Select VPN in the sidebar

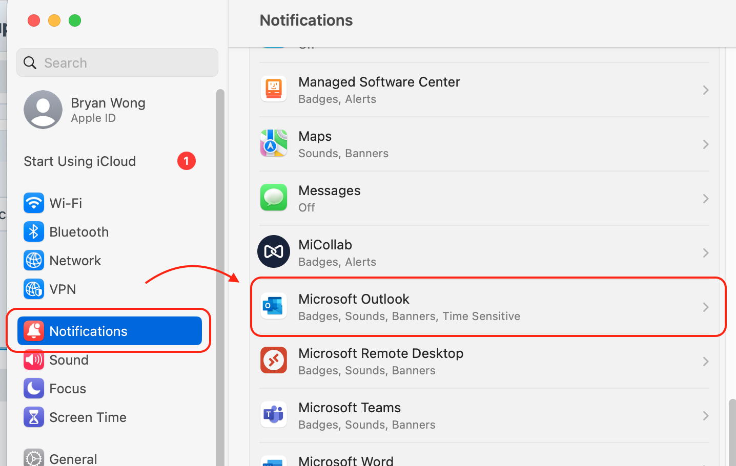point(110,289)
